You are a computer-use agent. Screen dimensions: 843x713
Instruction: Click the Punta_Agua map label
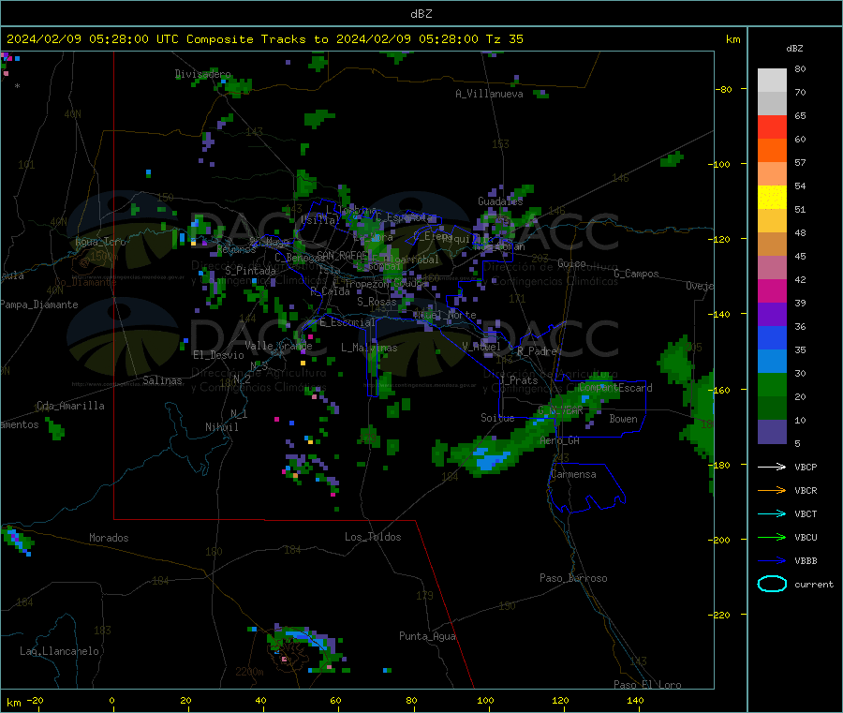point(427,637)
